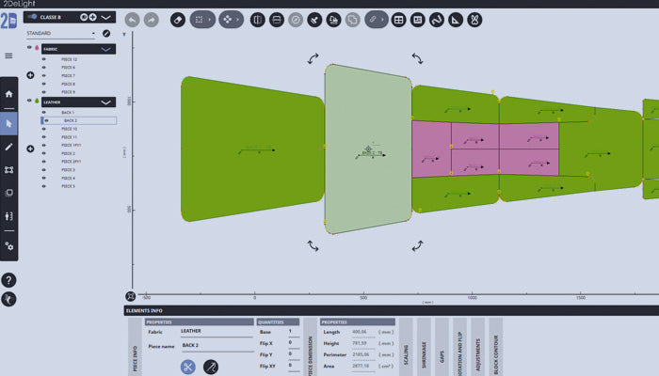Screen dimensions: 659x376
Task: Open the hamburger menu
Action: pos(9,55)
